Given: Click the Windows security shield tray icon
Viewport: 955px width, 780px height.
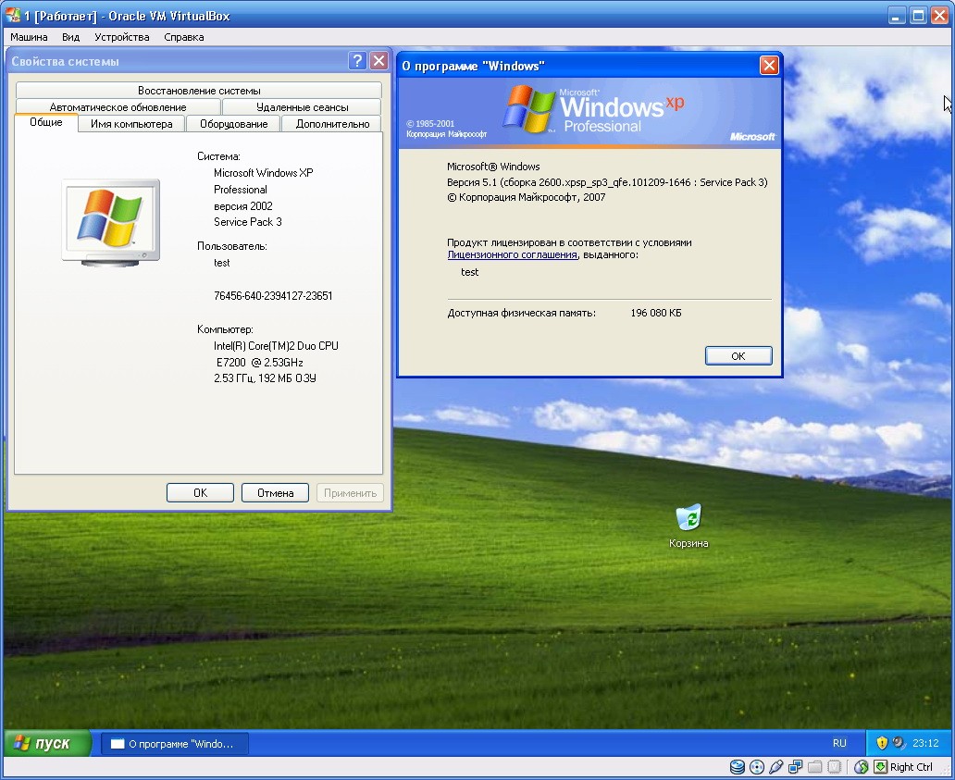Looking at the screenshot, I should click(x=882, y=743).
